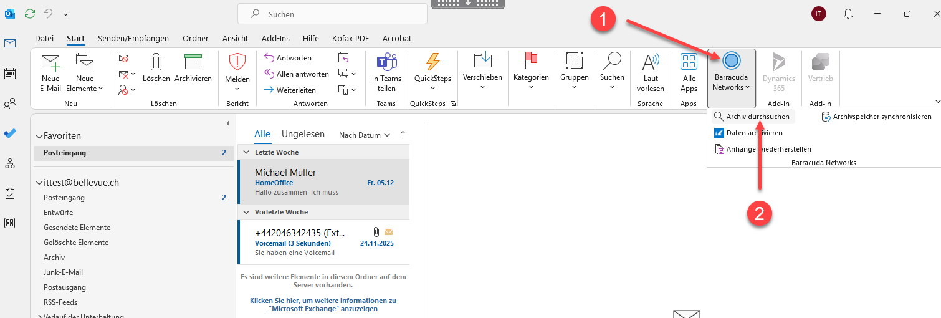This screenshot has height=318, width=941.
Task: Click the reply with meeting icon
Action: coord(343,58)
